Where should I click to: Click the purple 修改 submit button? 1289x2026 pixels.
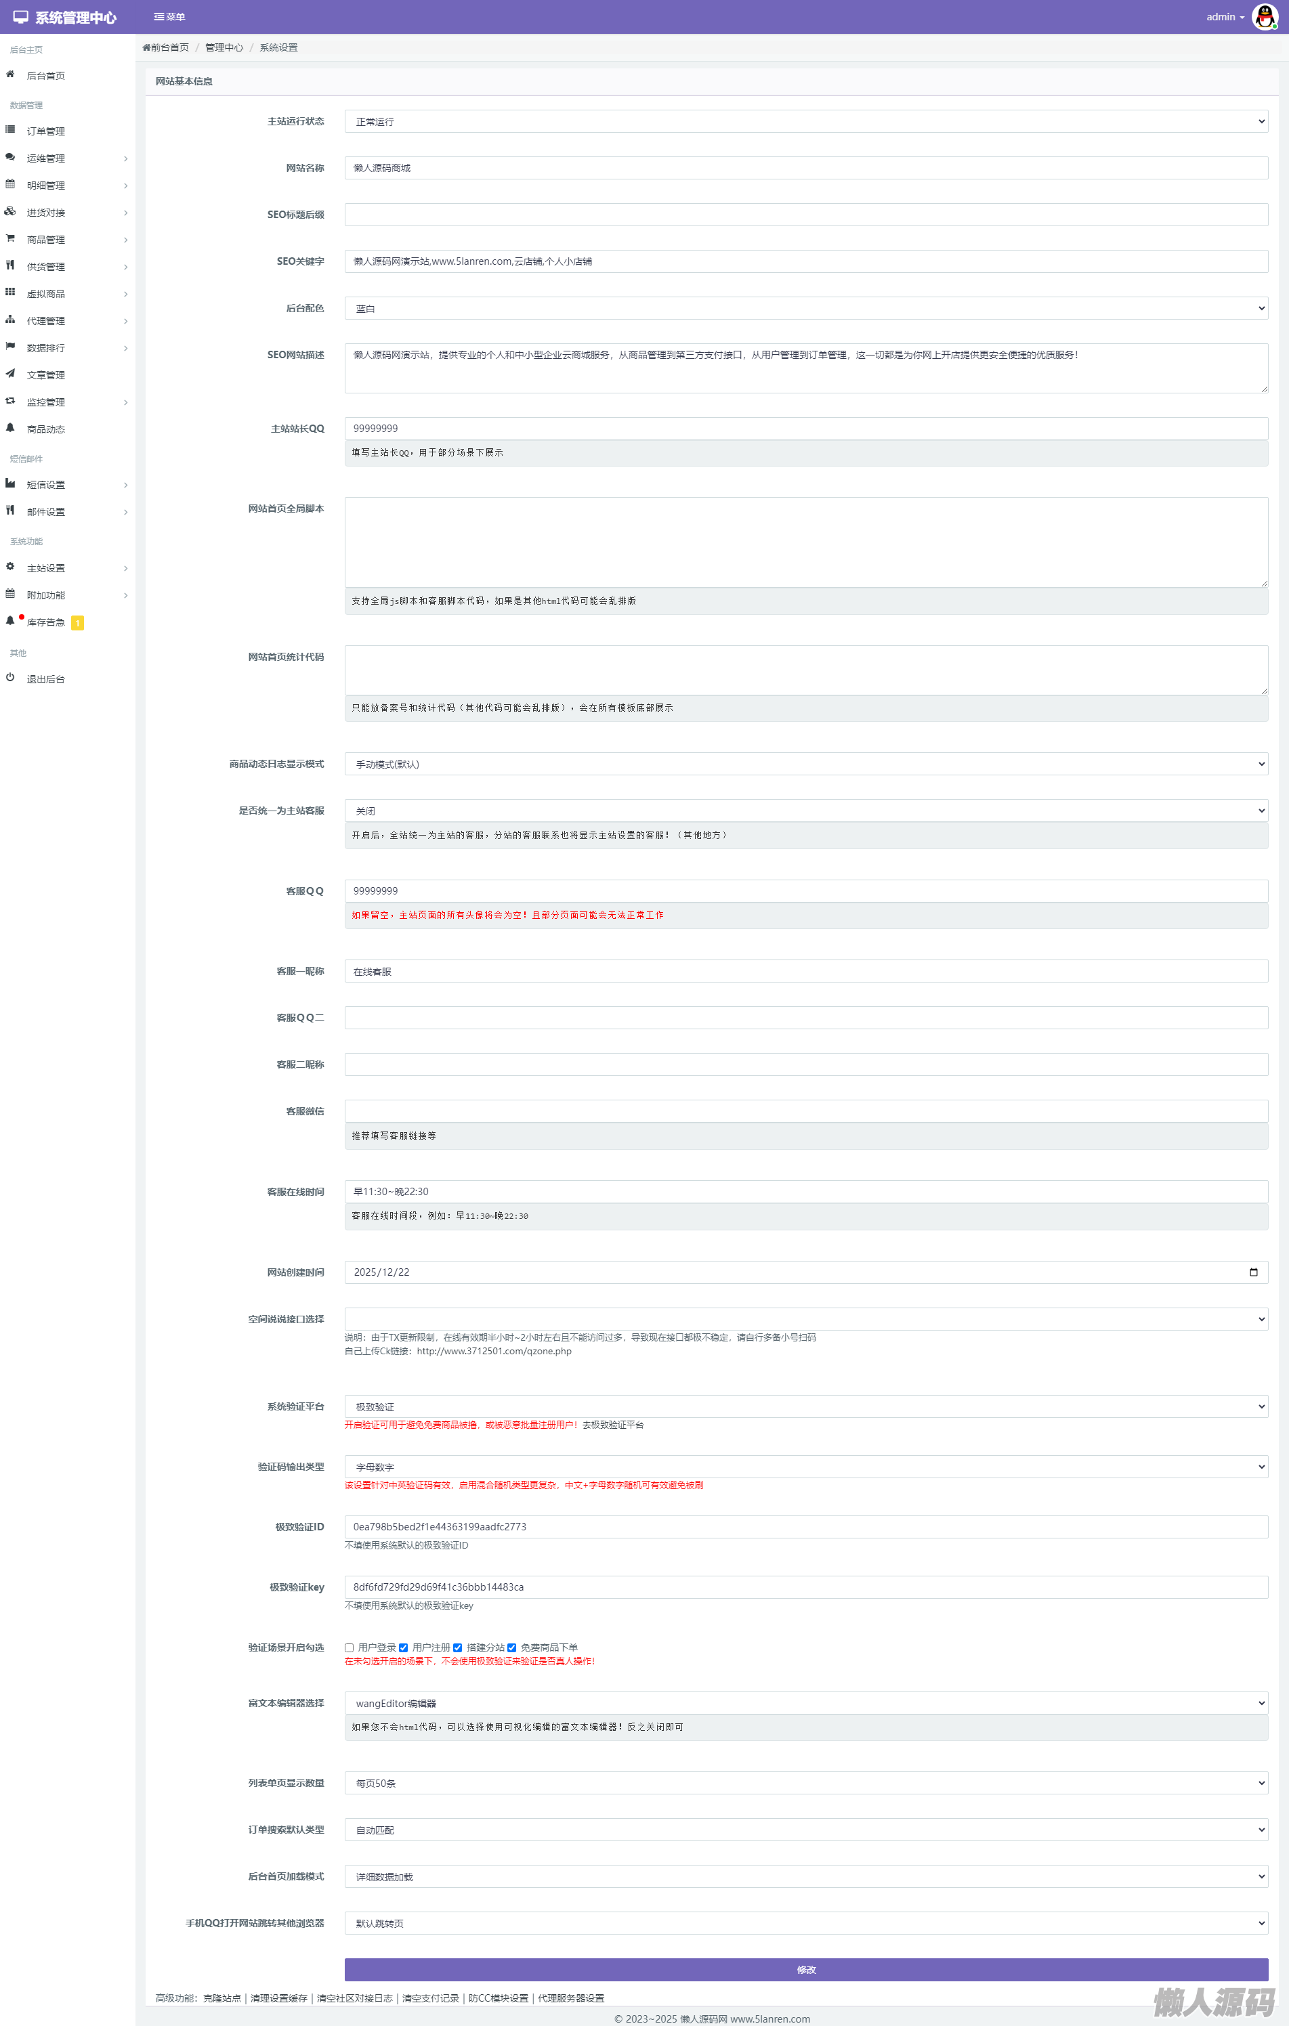point(806,1970)
